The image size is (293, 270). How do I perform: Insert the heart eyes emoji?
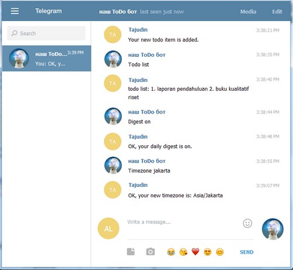207,252
